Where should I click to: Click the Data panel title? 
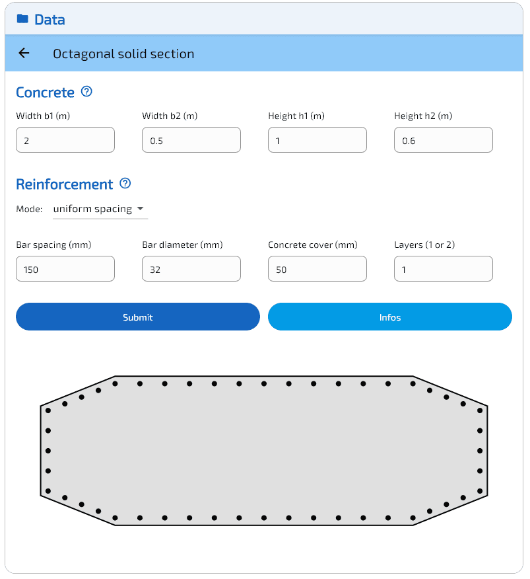[50, 19]
